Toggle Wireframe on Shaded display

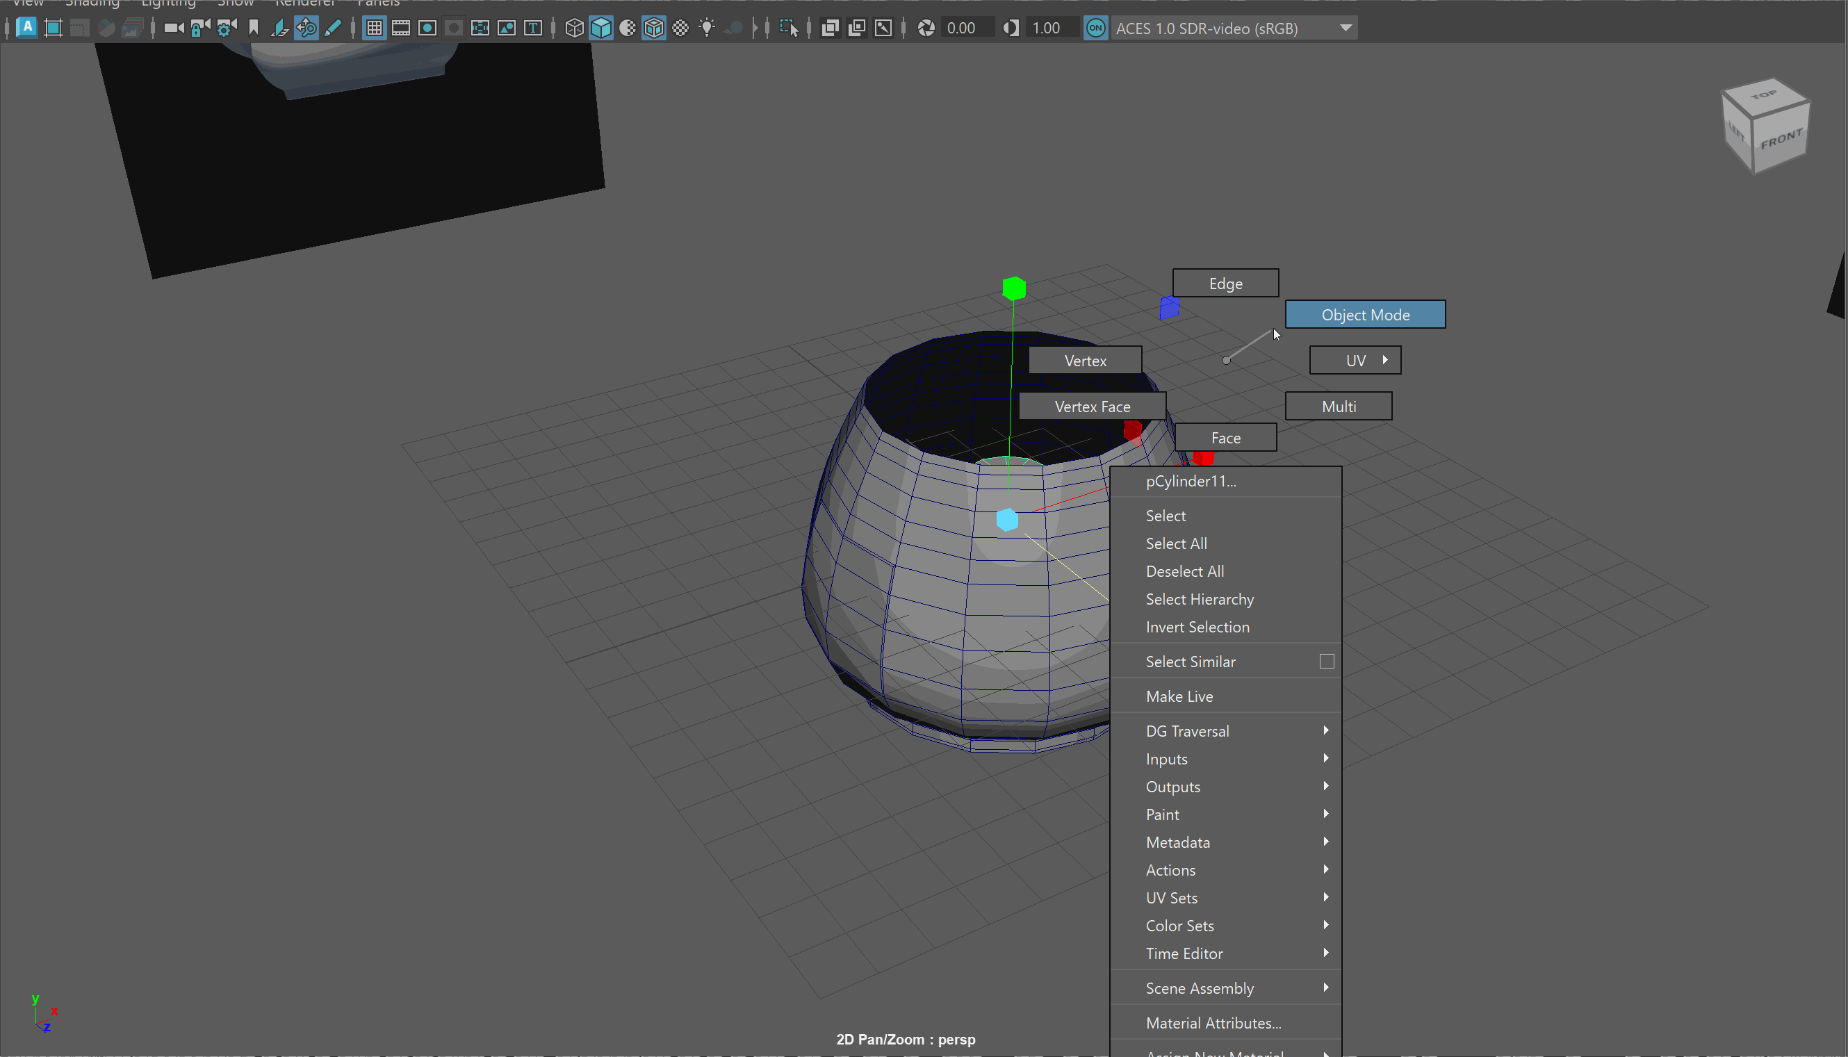[654, 28]
